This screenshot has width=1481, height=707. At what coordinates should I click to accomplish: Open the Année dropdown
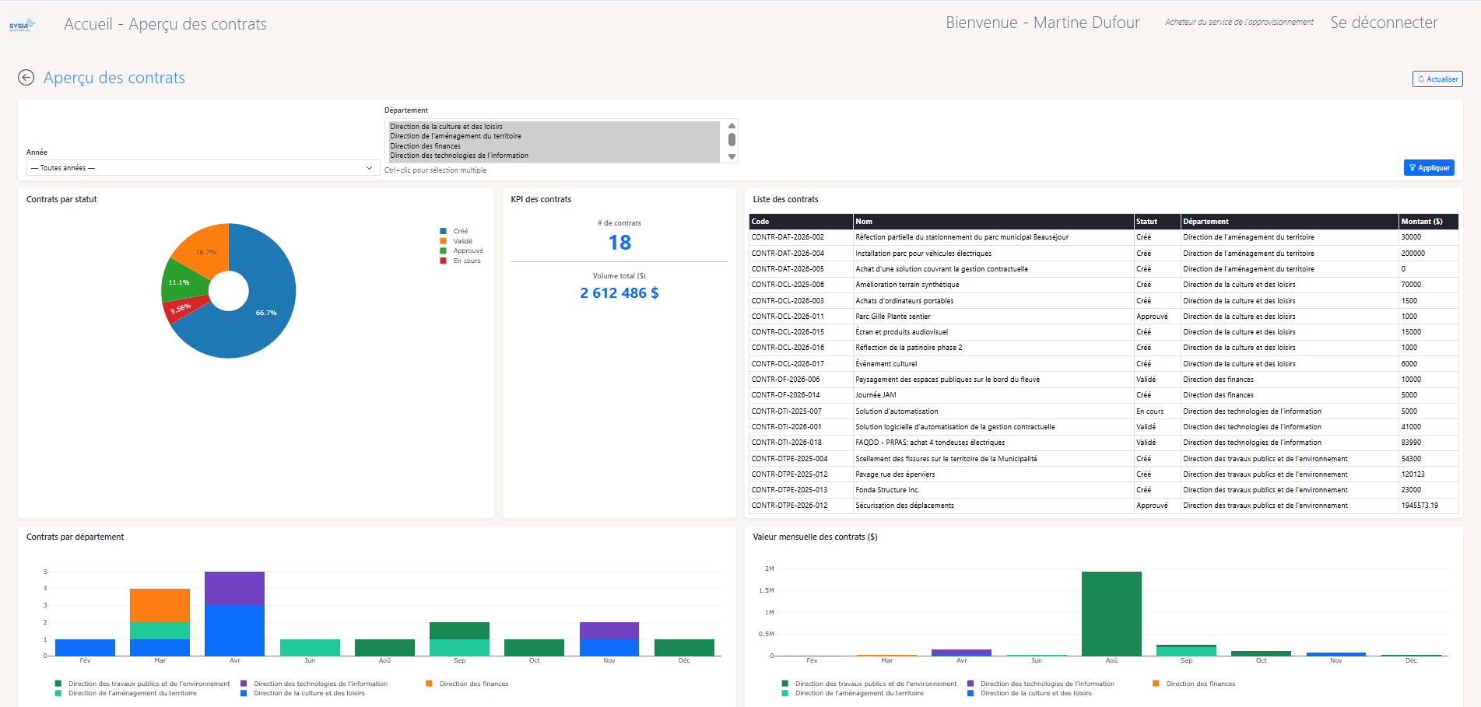(202, 168)
